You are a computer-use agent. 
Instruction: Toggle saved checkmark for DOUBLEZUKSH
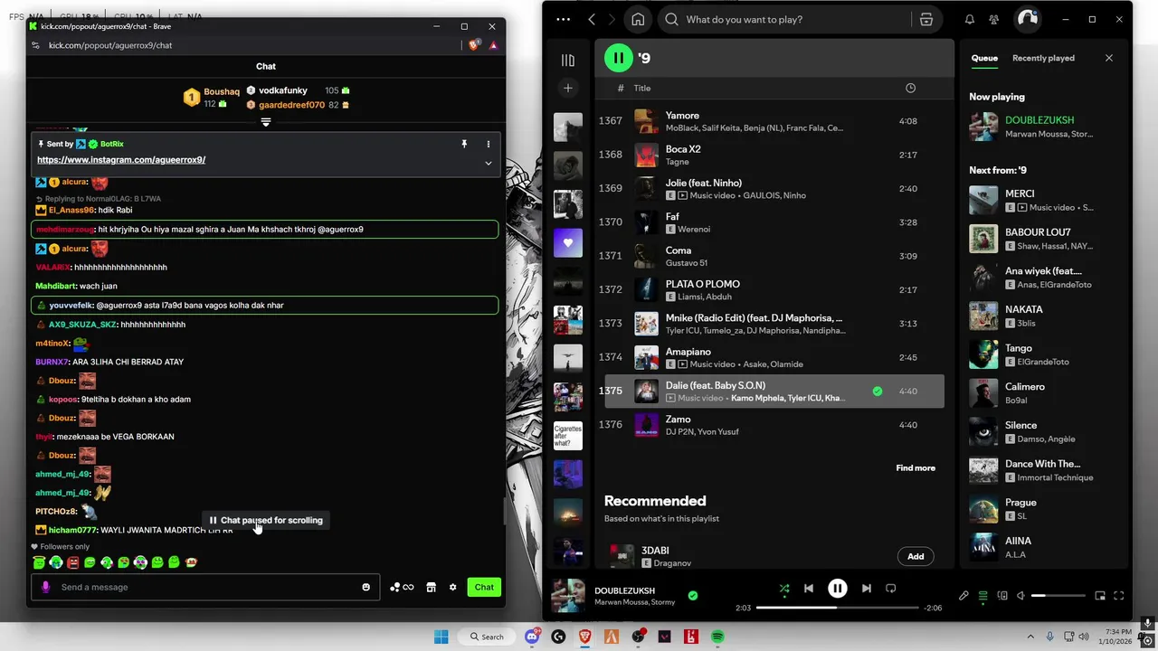693,596
